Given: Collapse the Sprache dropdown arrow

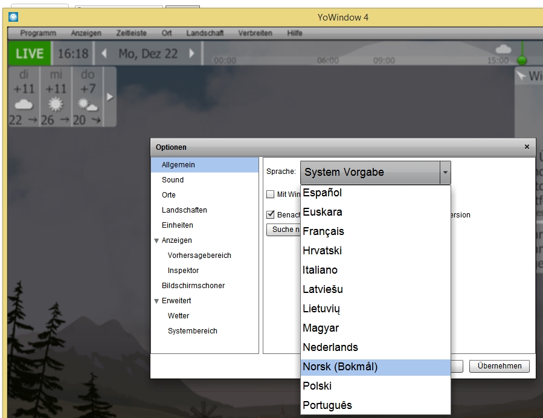Looking at the screenshot, I should 445,173.
